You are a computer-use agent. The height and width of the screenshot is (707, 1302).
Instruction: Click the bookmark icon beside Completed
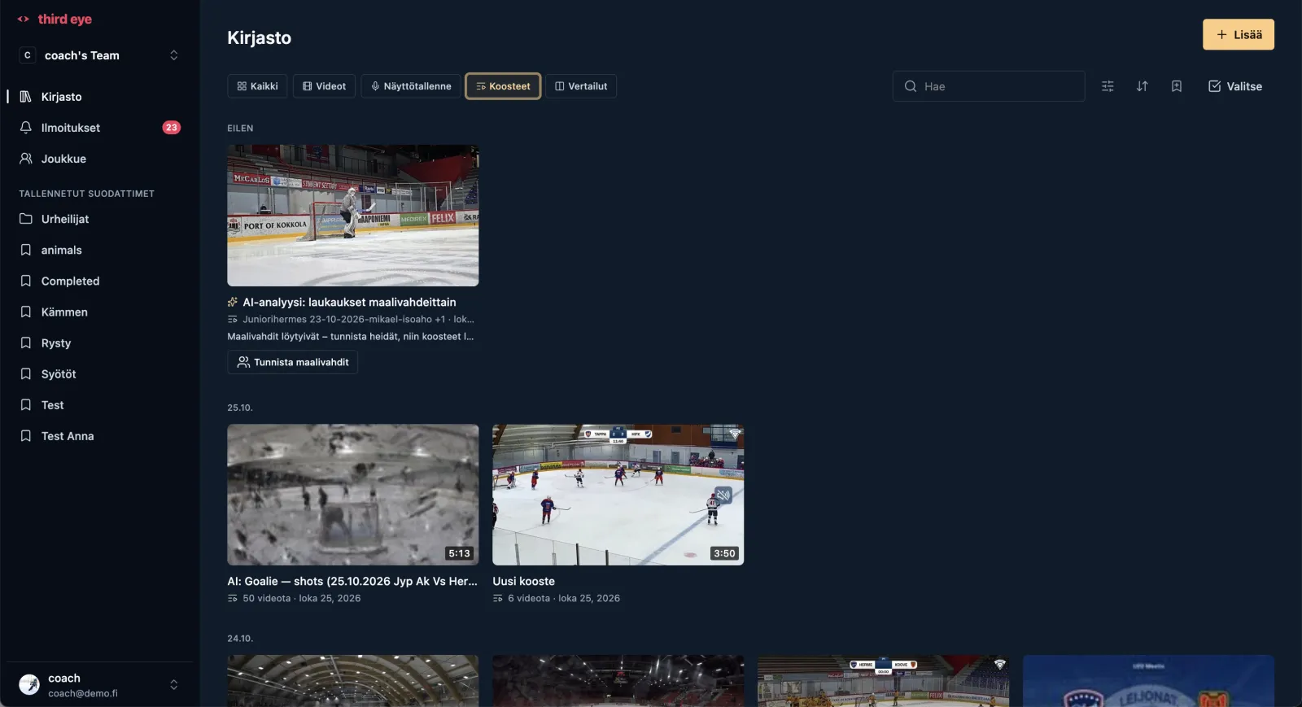coord(26,281)
